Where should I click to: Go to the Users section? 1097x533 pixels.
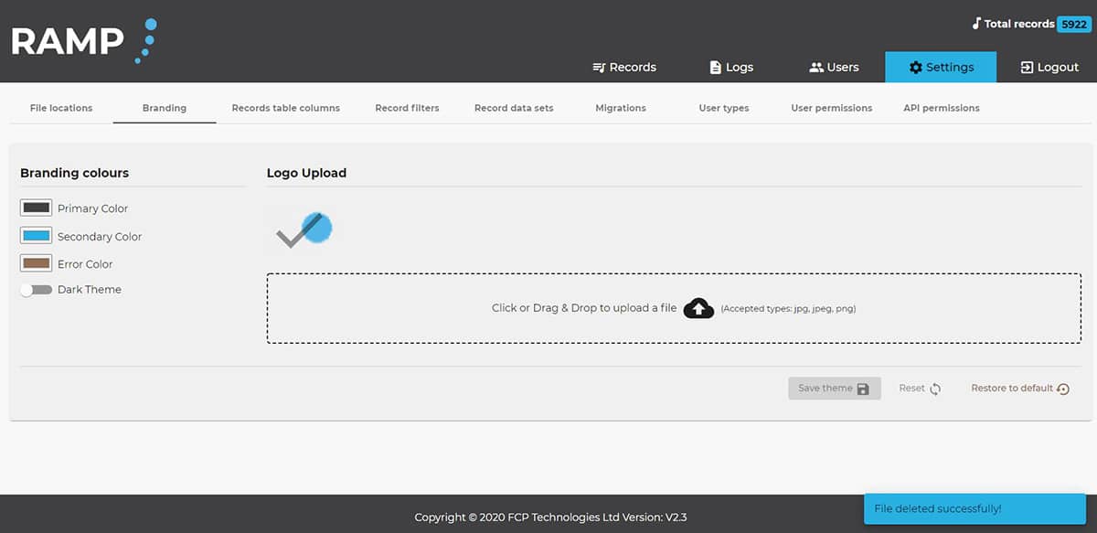coord(834,67)
